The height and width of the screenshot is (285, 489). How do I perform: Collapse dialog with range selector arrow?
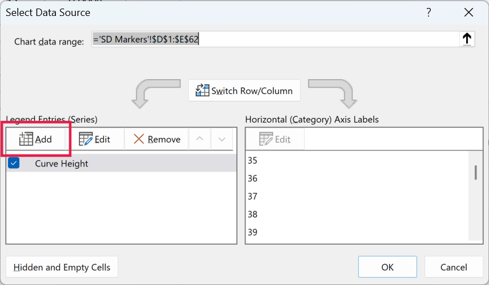[467, 39]
